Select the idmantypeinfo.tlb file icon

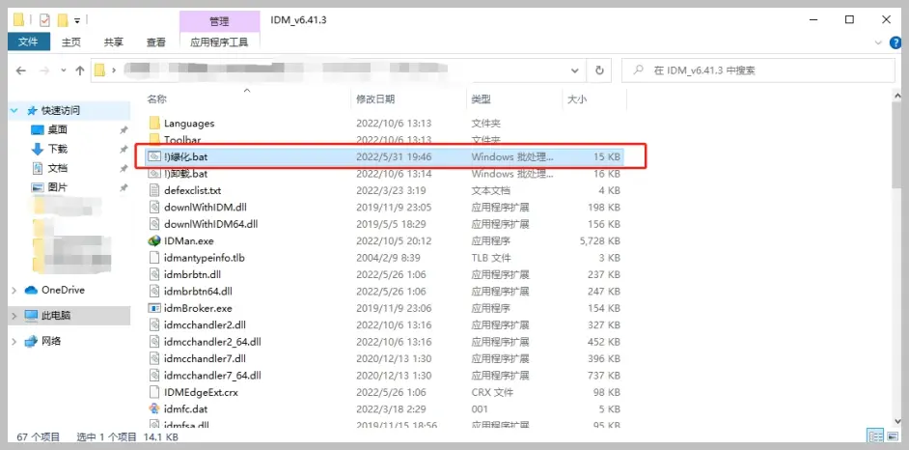click(154, 258)
